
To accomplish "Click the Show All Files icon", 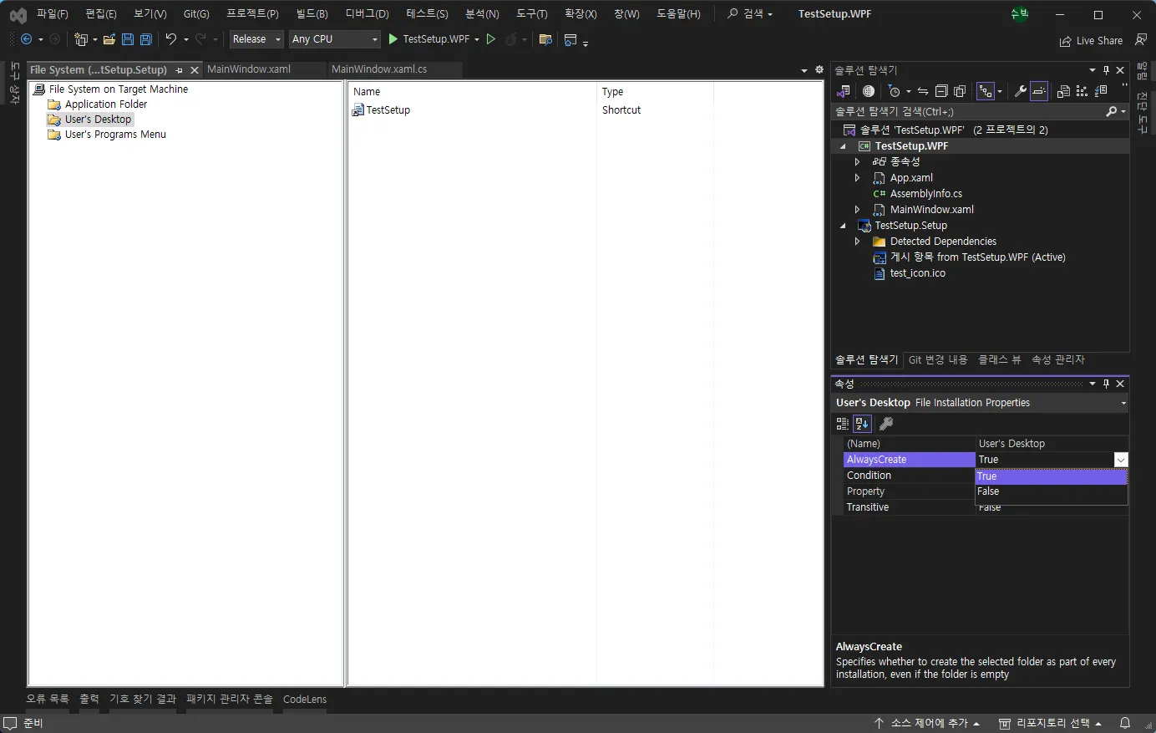I will click(960, 91).
